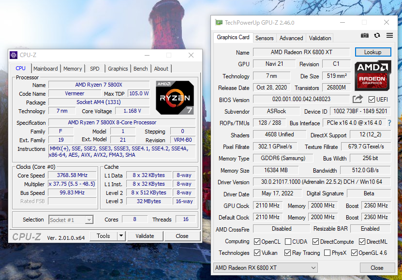Click the Pixel Fillrate 302.1 GPixel/s value

coord(275,147)
